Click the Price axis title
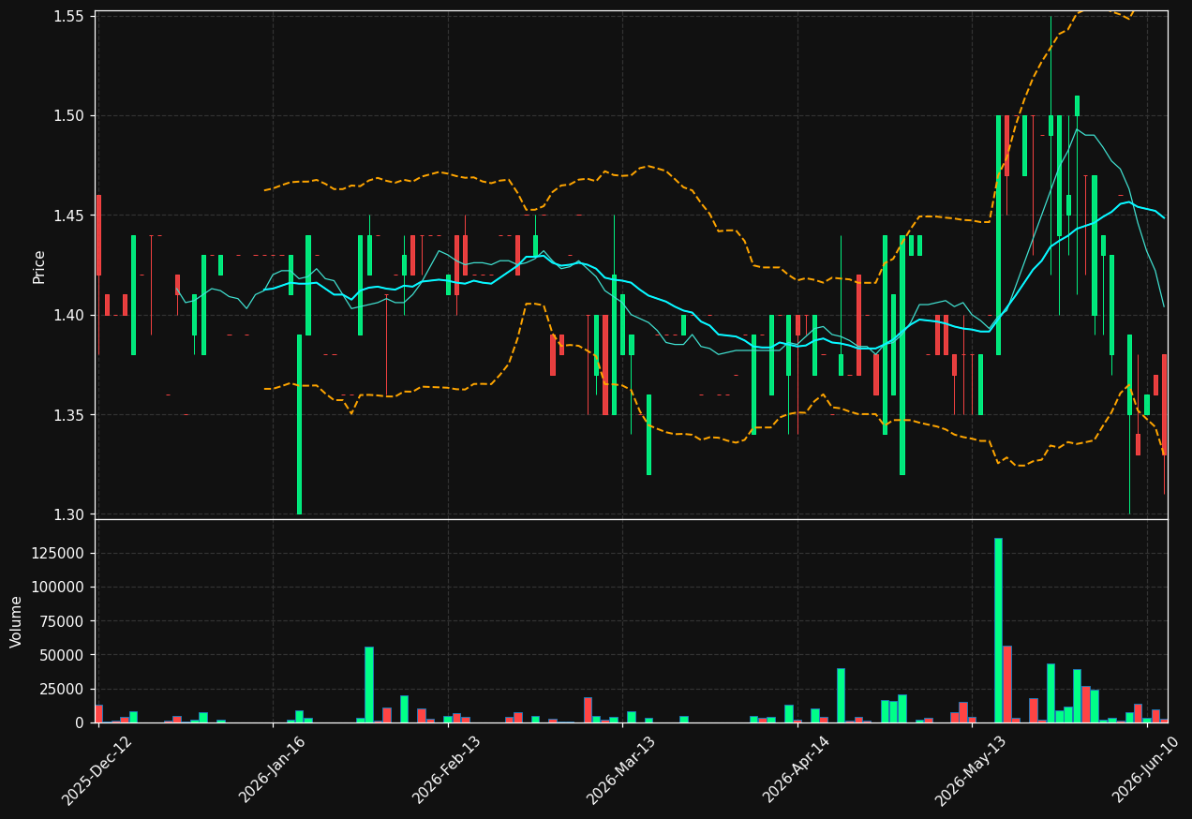Screen dimensions: 1192x819 pos(39,266)
